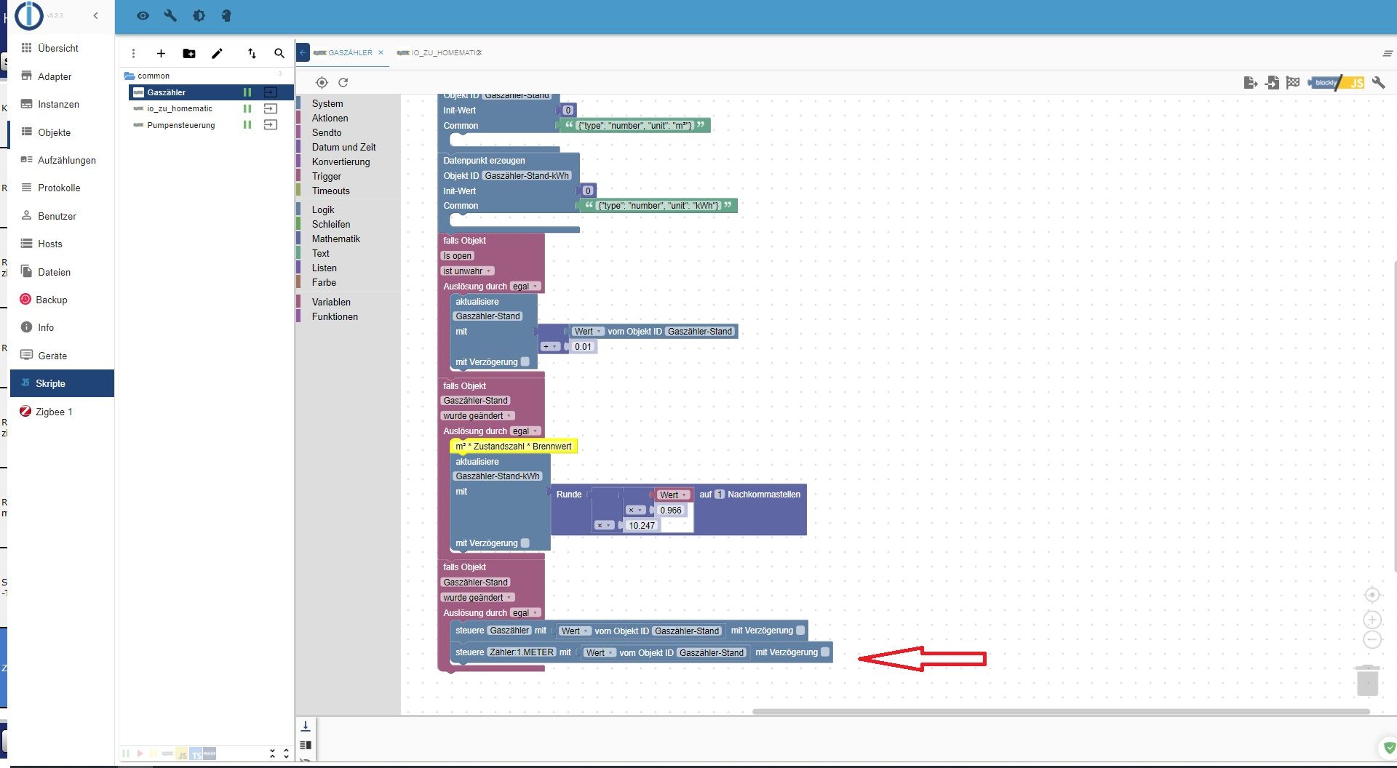Screen dimensions: 1397x768
Task: Open the '+' operator dropdown
Action: coord(550,347)
